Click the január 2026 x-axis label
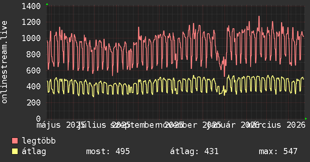The width and height of the screenshot is (310, 162). pos(233,125)
